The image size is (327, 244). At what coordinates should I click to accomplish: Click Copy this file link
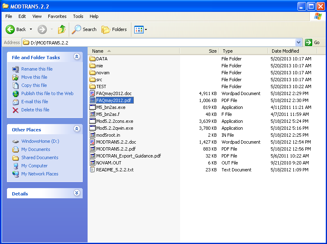pyautogui.click(x=34, y=85)
